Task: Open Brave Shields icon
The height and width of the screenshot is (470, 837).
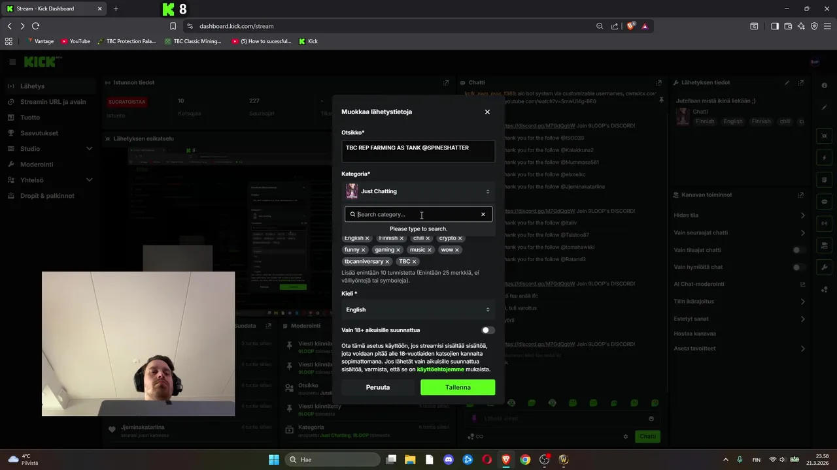Action: (x=630, y=26)
